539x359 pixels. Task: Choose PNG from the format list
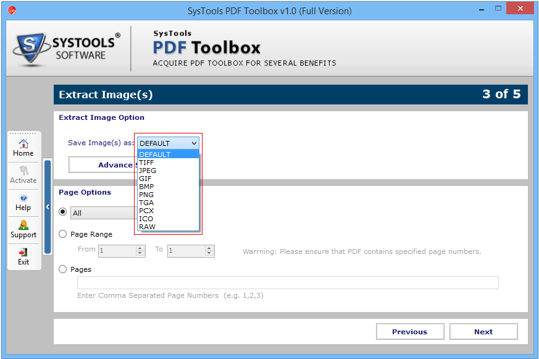point(168,195)
